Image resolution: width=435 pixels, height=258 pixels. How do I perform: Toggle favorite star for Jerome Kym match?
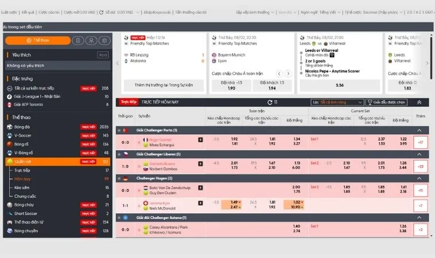point(138,205)
